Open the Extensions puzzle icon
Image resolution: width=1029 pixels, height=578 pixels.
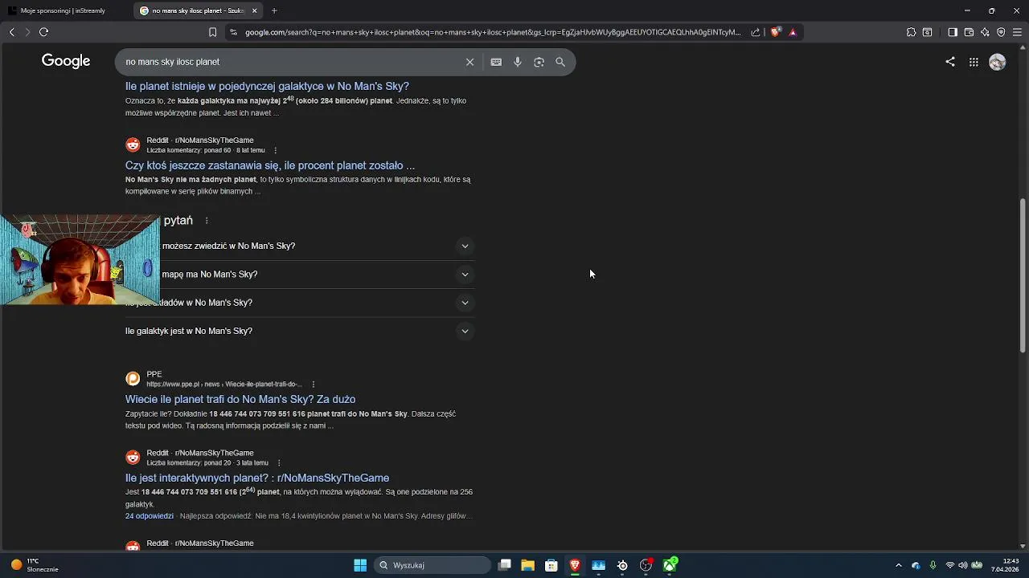click(911, 32)
